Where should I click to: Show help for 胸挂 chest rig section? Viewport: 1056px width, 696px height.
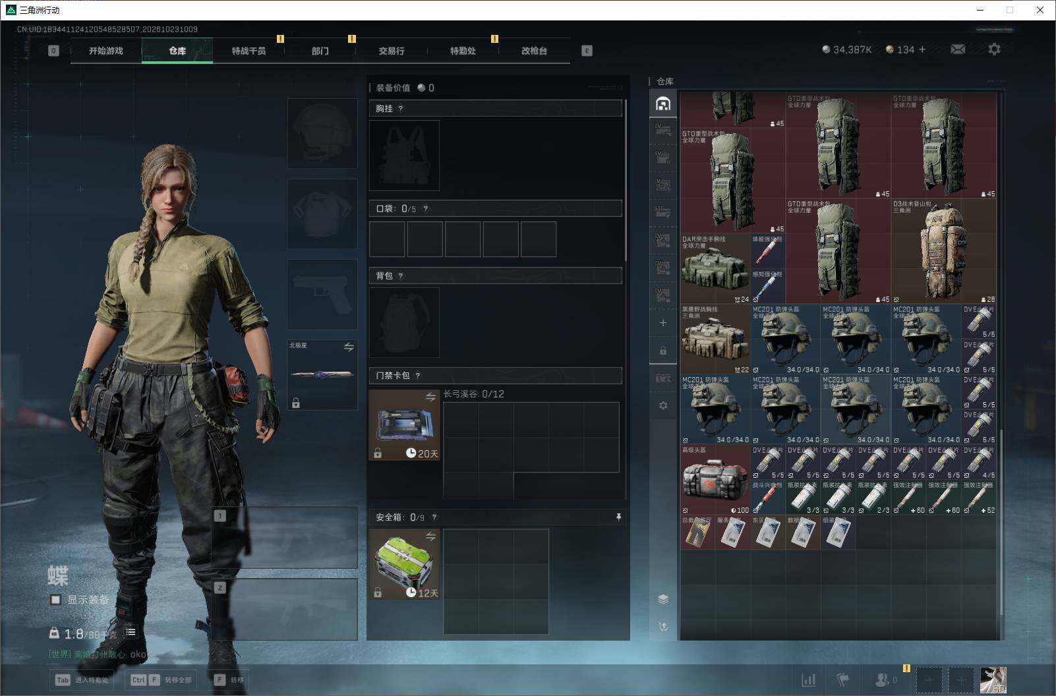[x=401, y=108]
